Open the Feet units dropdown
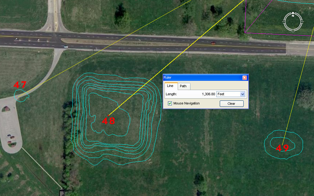 (x=242, y=94)
